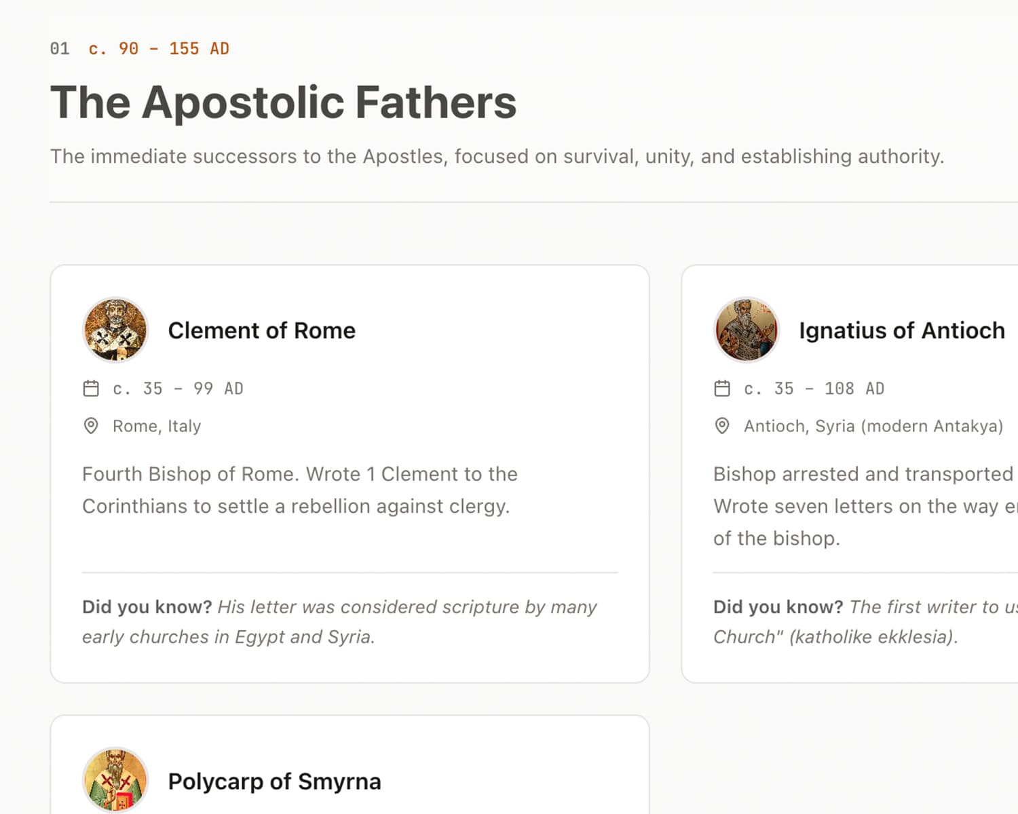1018x814 pixels.
Task: Click the Clement of Rome card title
Action: 261,330
